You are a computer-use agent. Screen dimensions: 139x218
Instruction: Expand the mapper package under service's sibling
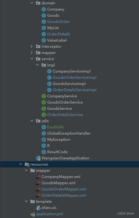[32, 52]
